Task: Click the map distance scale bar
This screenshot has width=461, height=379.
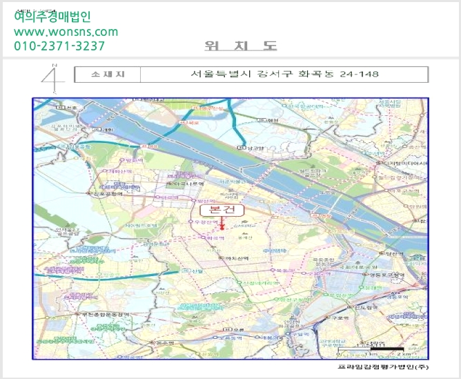Action: (371, 349)
